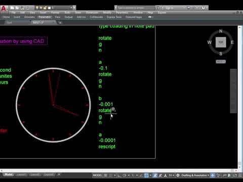
Task: Select the '-0.0001' text in drawing
Action: click(107, 141)
